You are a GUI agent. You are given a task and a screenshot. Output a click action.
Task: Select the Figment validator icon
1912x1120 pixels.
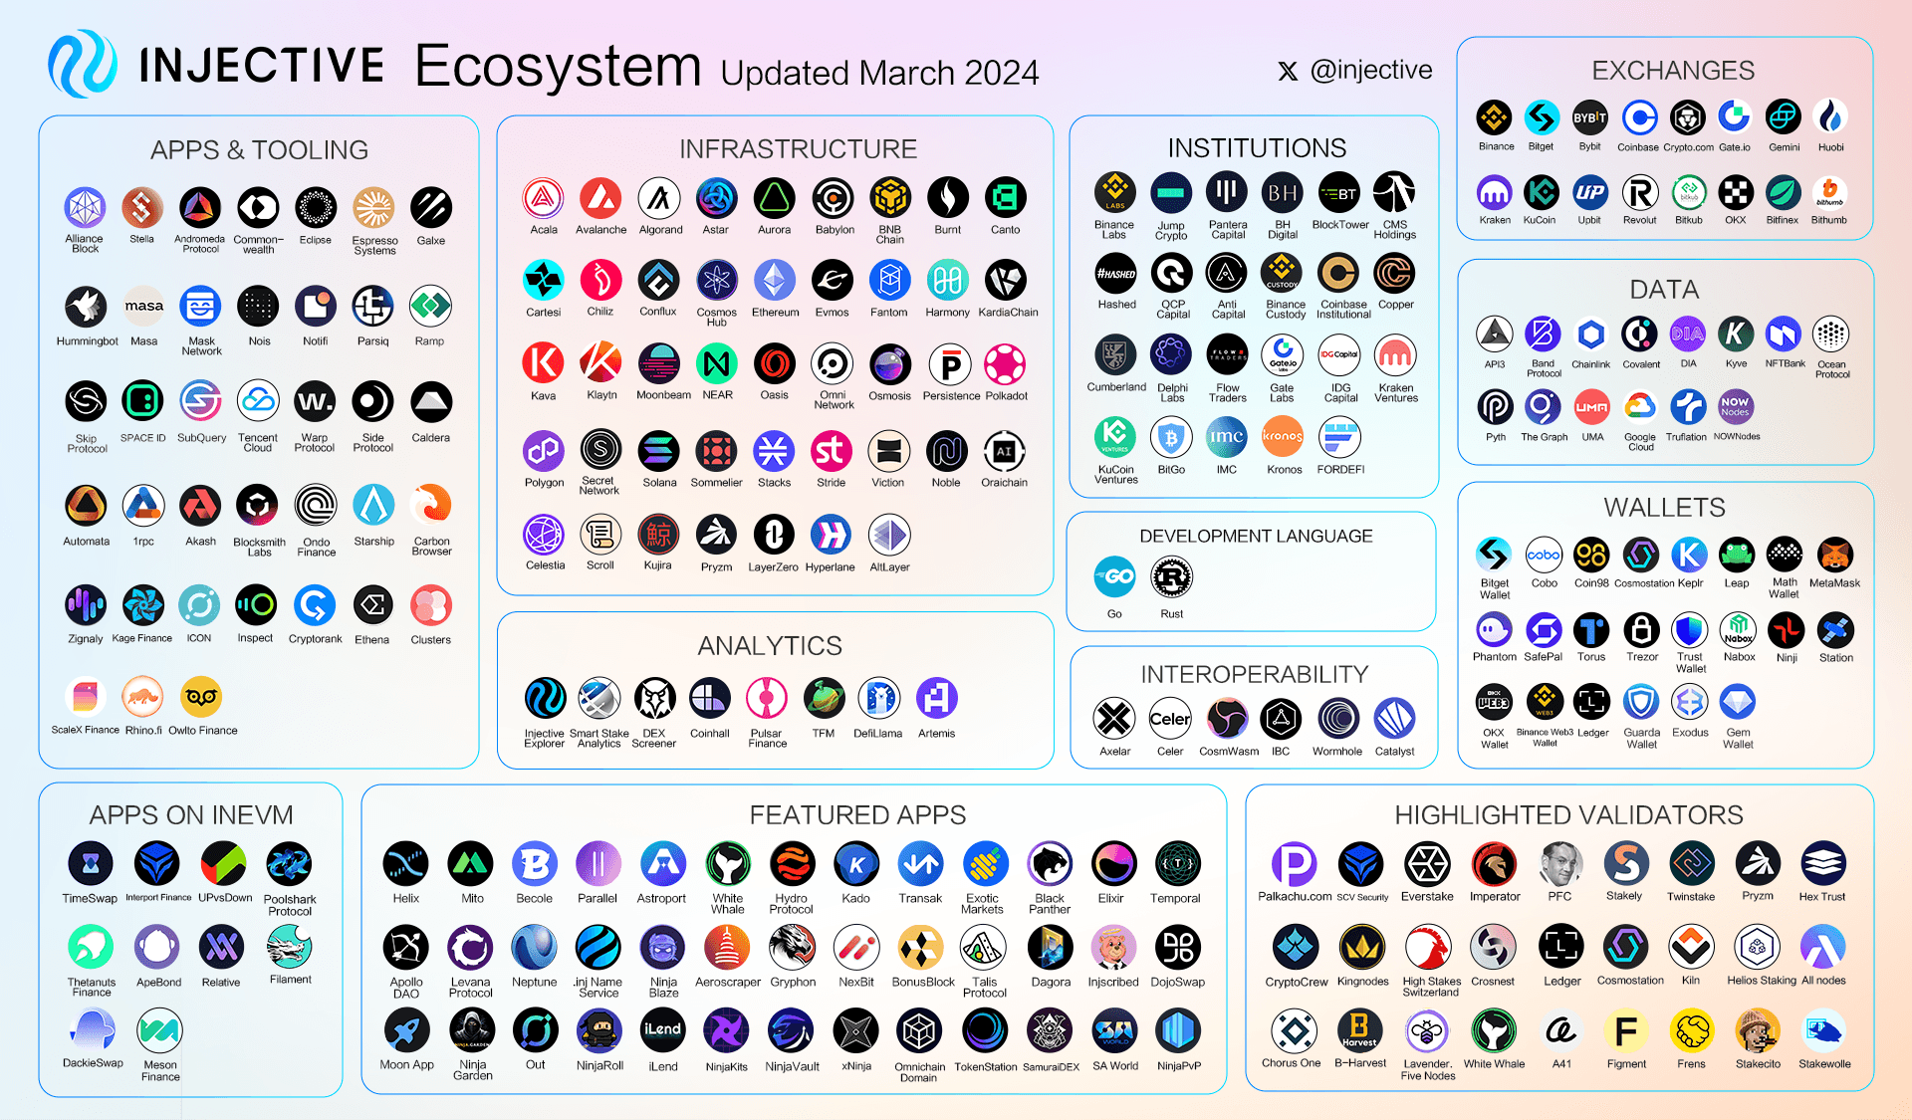click(1625, 1031)
